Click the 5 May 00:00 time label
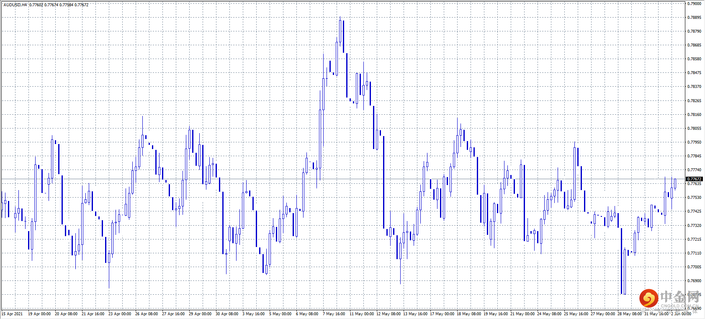 280,314
